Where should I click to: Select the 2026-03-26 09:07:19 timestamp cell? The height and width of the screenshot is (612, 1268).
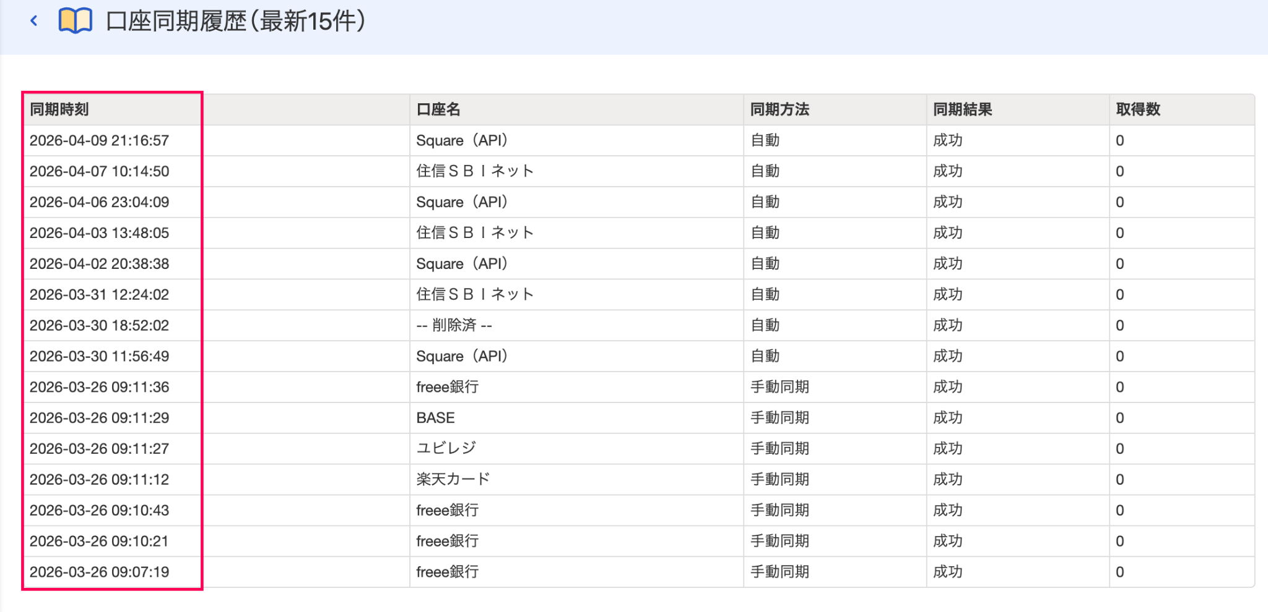tap(99, 572)
